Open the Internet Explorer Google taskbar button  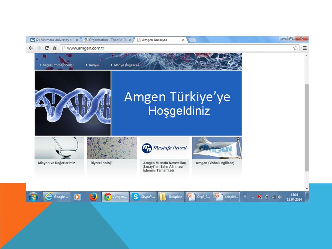(56, 197)
